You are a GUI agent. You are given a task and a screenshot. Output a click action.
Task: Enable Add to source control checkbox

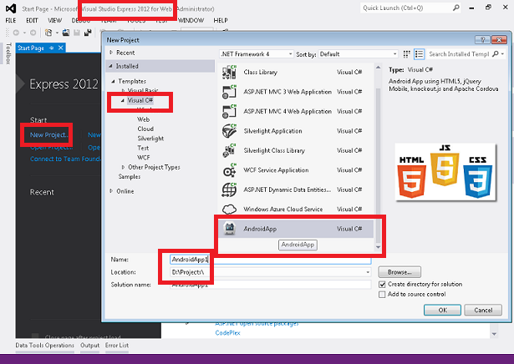tap(383, 295)
